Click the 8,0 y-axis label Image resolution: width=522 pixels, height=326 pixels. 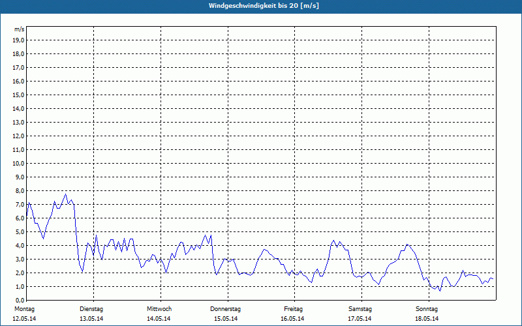pos(20,191)
